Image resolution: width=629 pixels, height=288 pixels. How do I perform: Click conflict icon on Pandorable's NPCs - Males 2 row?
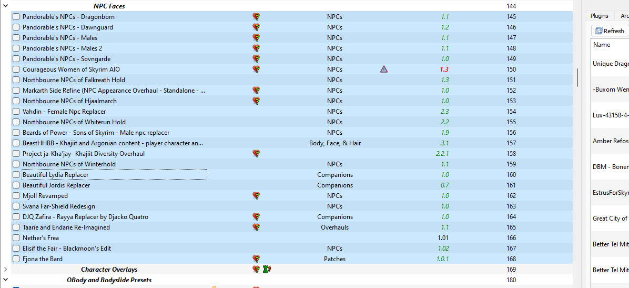tap(256, 48)
